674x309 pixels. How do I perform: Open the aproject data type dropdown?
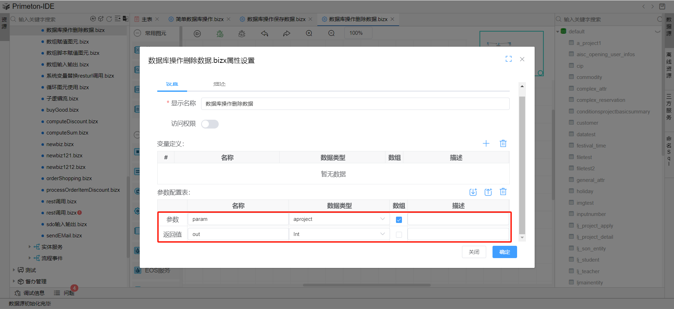pyautogui.click(x=339, y=219)
